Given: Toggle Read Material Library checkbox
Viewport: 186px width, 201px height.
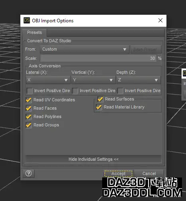Looking at the screenshot, I should pos(99,107).
